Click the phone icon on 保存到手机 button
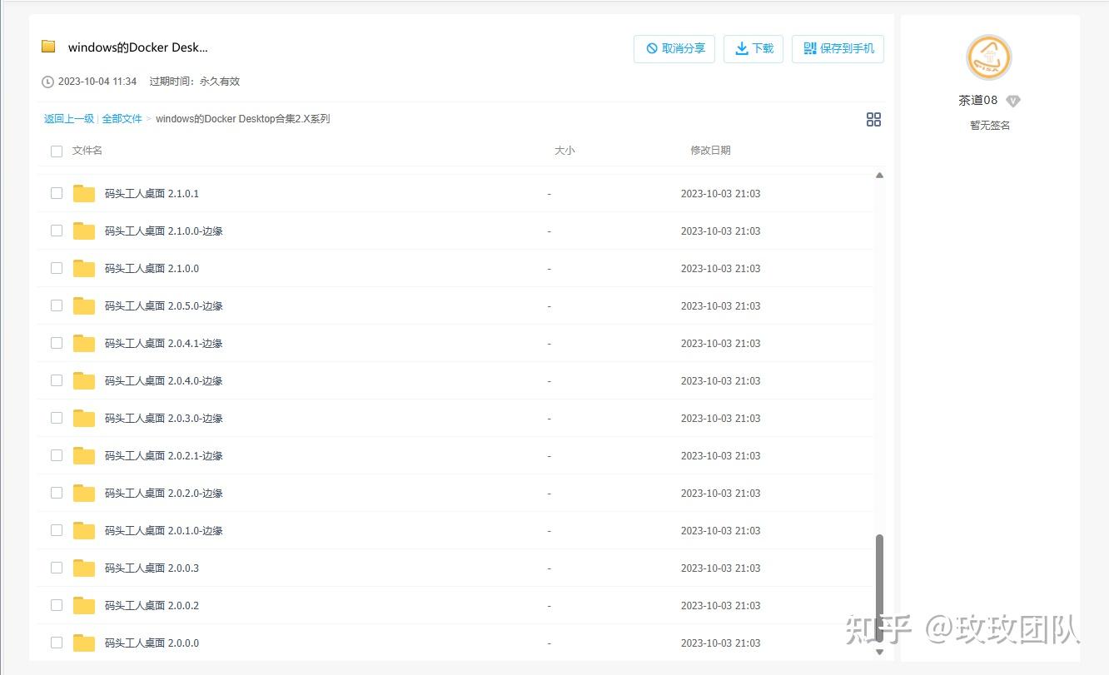This screenshot has width=1109, height=675. pos(810,48)
